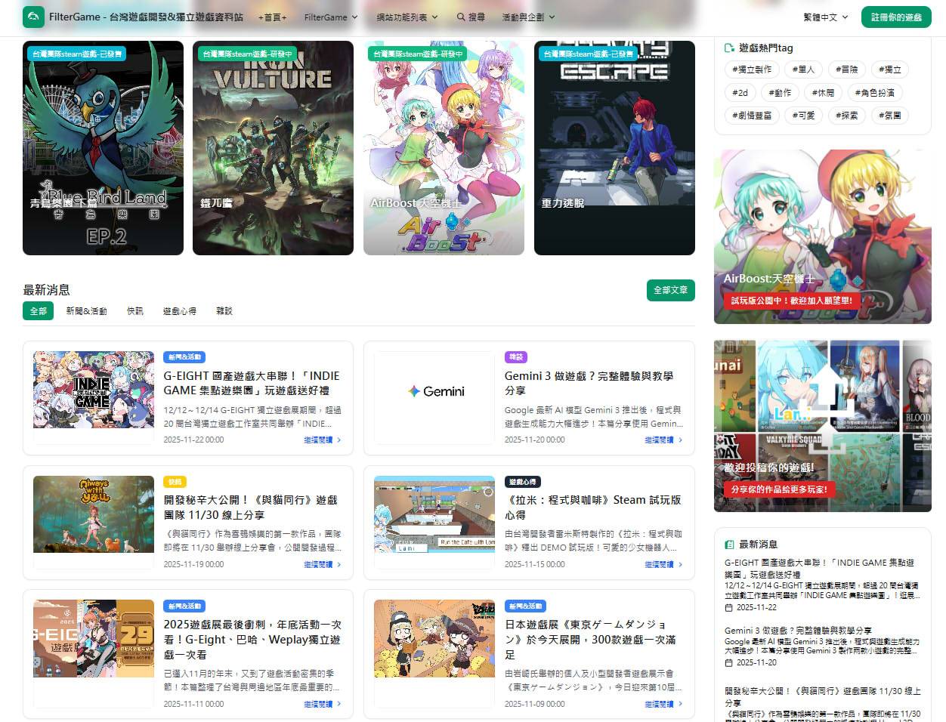Screen dimensions: 946x722
Task: Click the 全部文章 button
Action: pyautogui.click(x=670, y=290)
